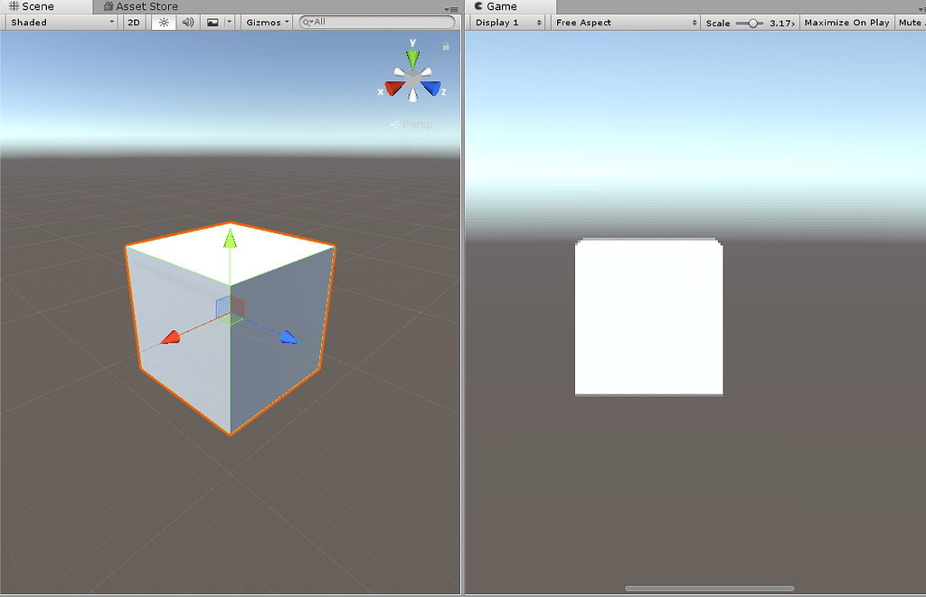Open the Shaded draw mode dropdown
Screen dimensions: 926x597
61,22
